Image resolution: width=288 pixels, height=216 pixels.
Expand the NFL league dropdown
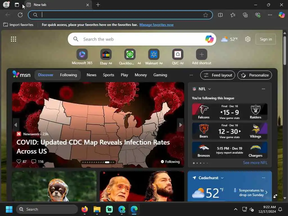[209, 89]
